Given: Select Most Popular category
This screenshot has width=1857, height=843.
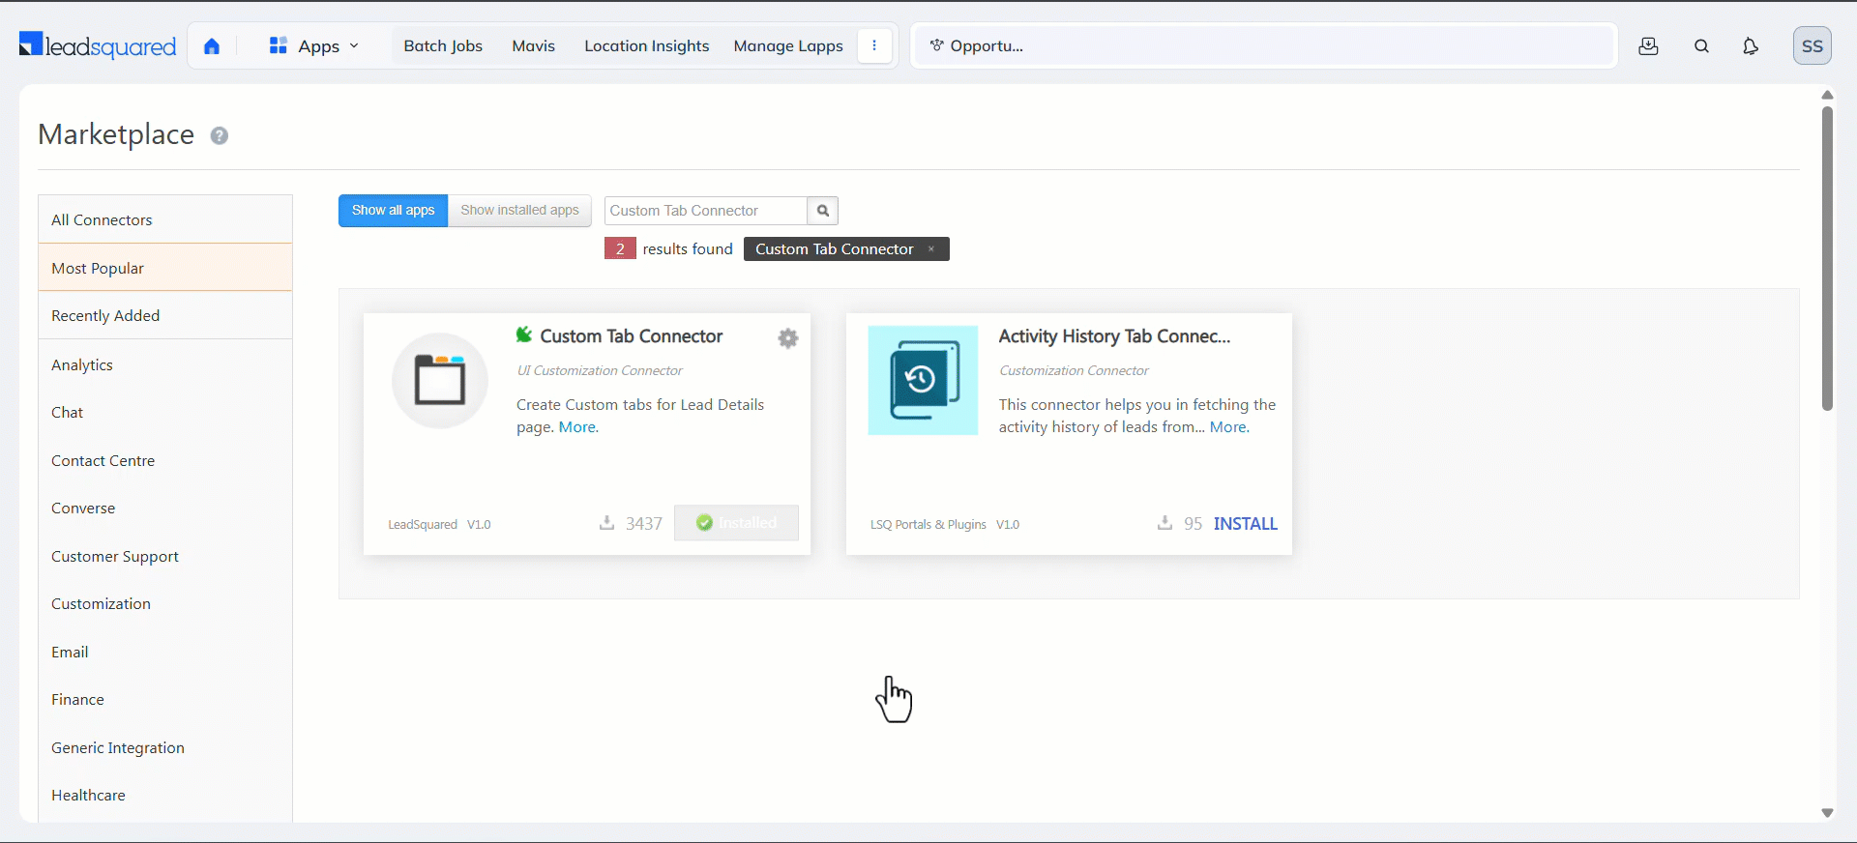Looking at the screenshot, I should [x=165, y=268].
